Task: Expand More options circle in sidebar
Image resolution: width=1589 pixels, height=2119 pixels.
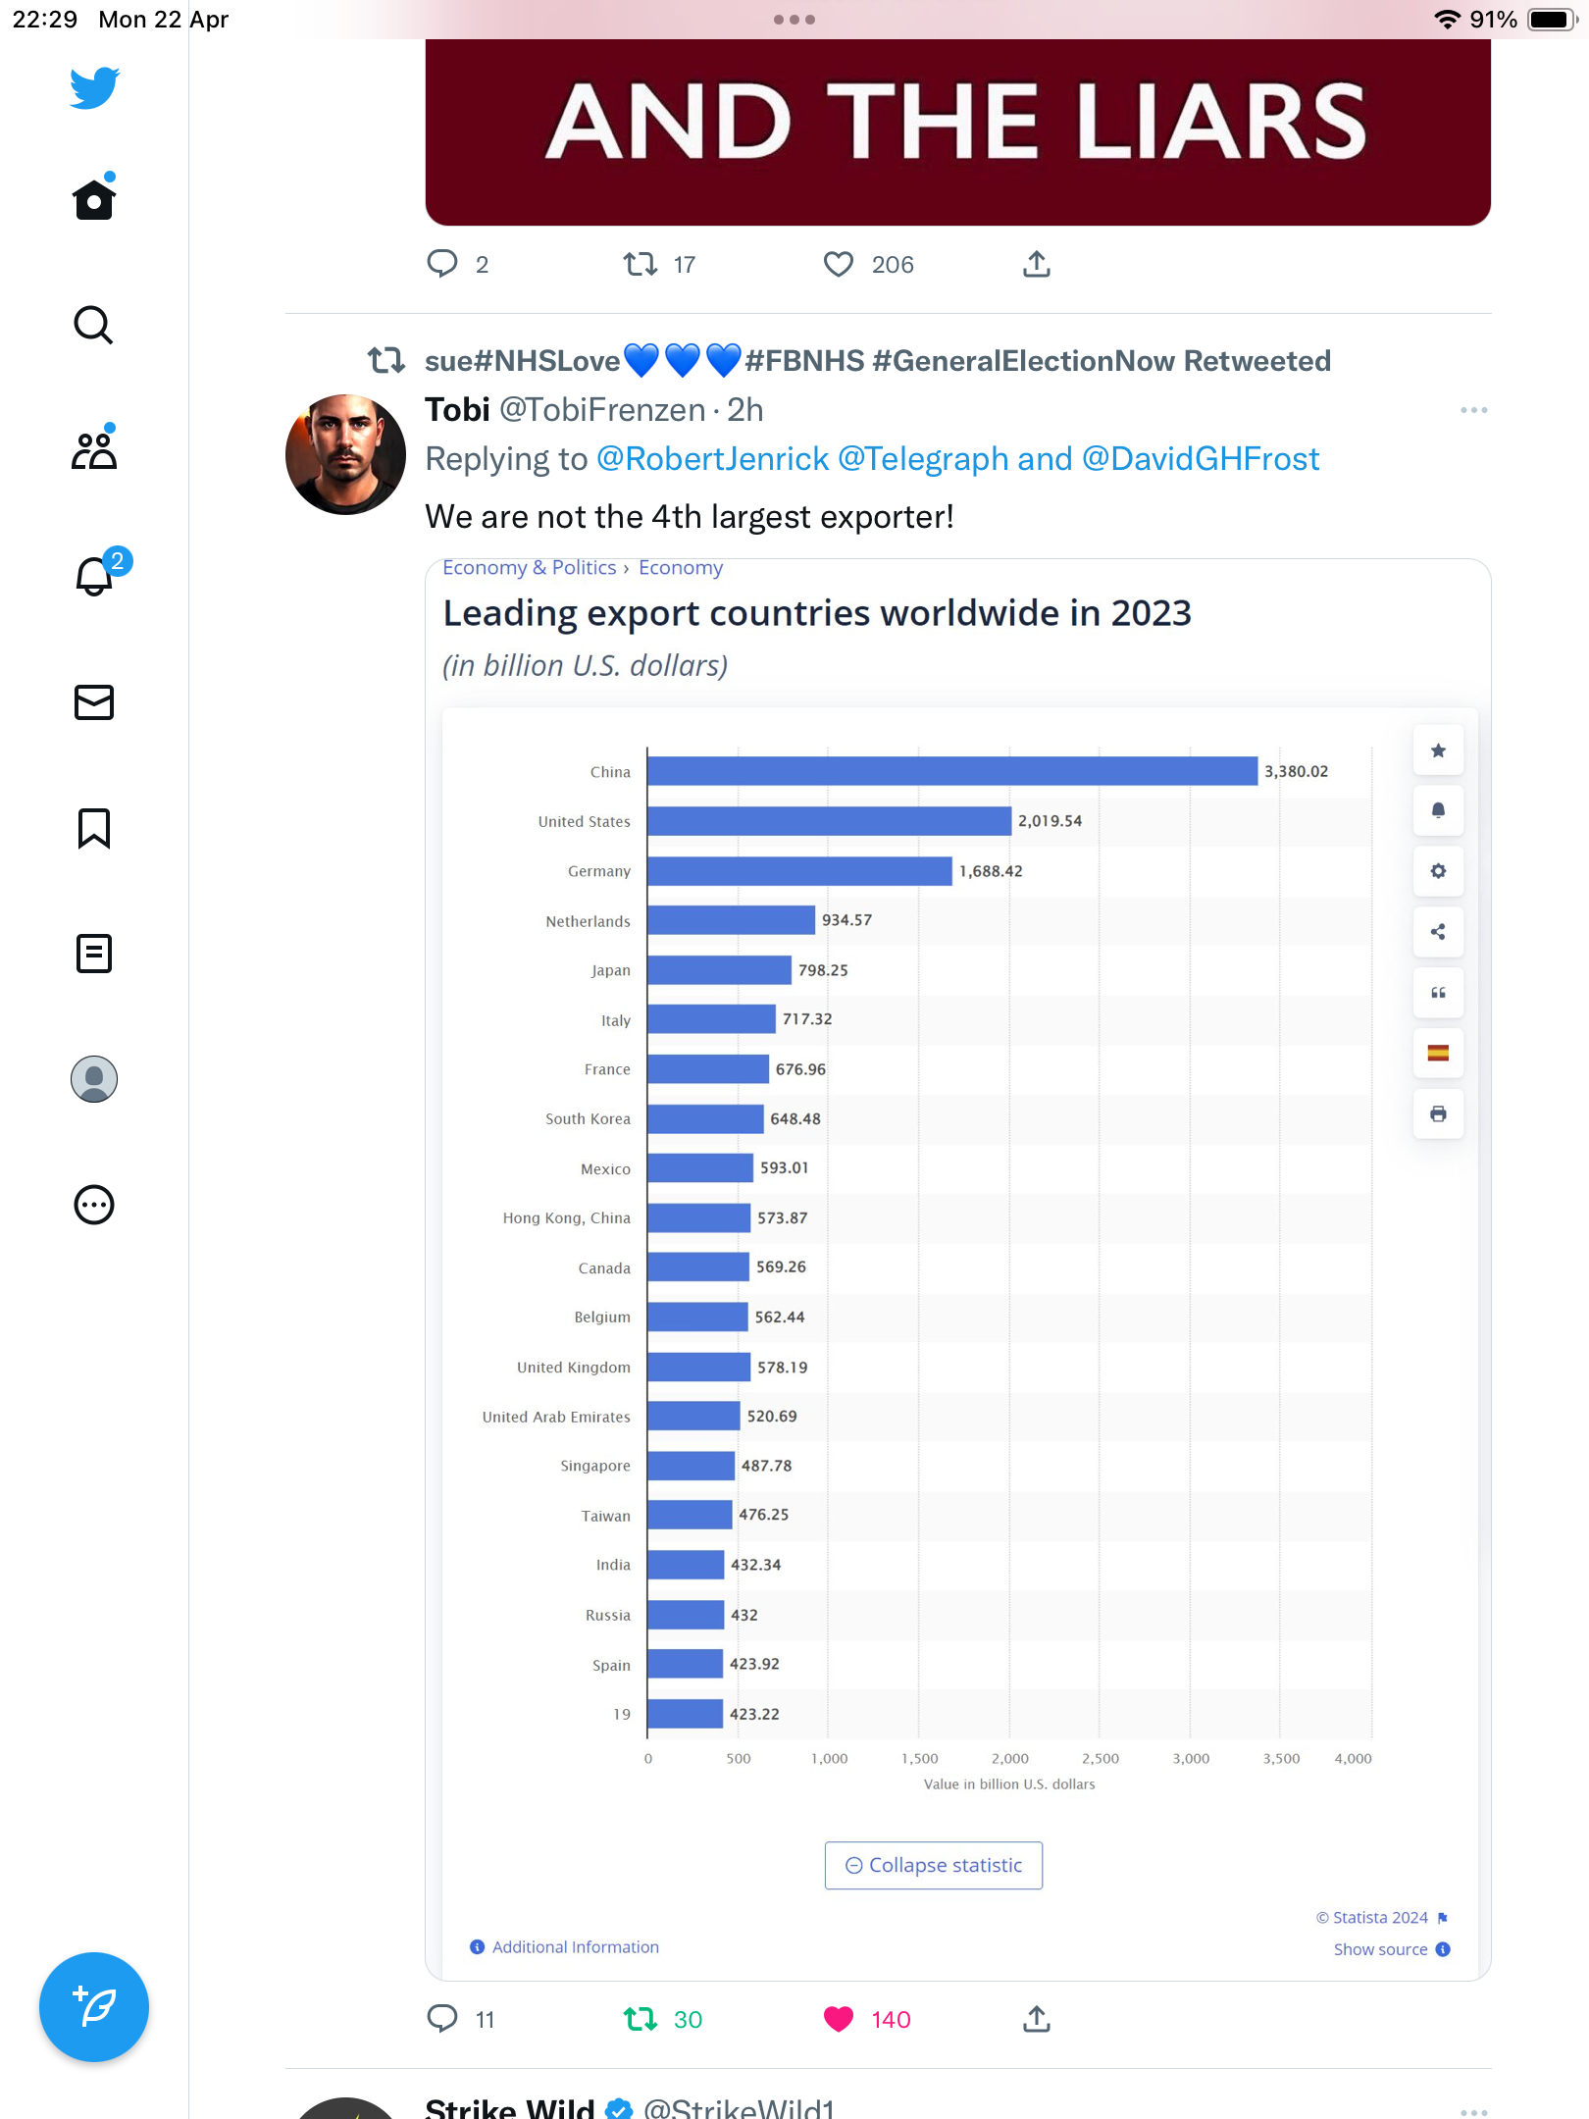Action: [x=94, y=1205]
